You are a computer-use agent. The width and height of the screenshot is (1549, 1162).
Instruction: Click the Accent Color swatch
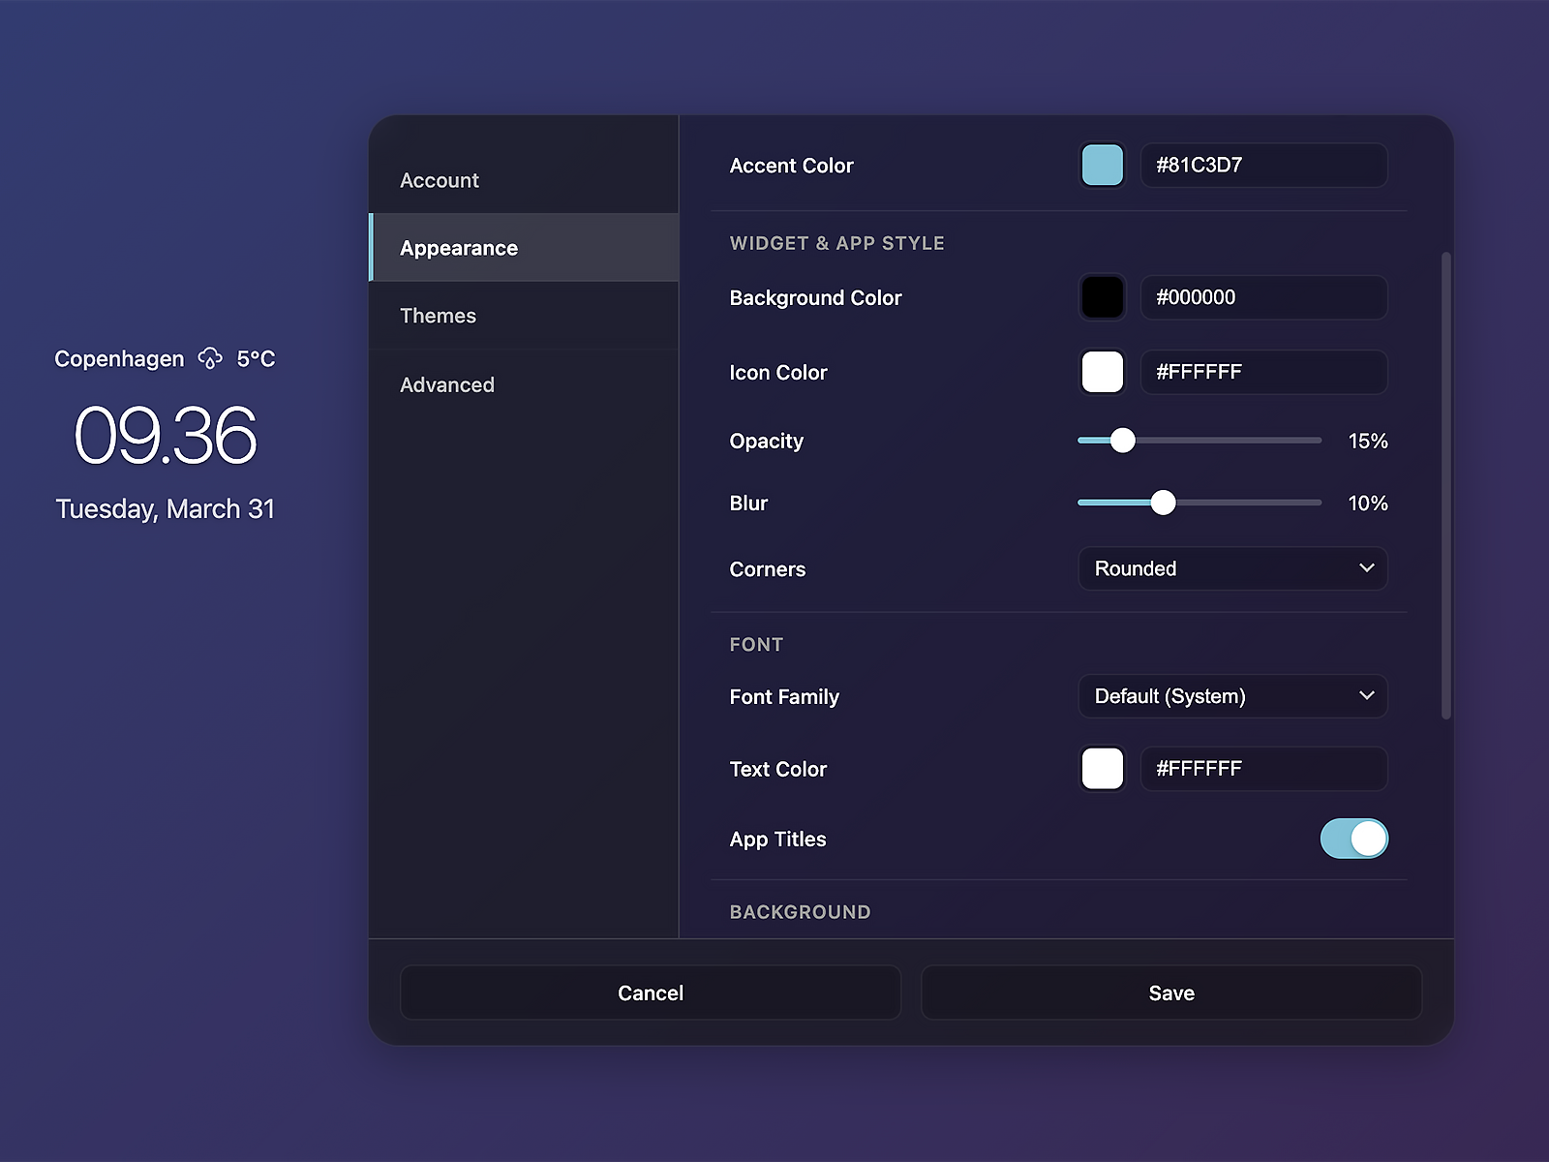click(x=1102, y=165)
